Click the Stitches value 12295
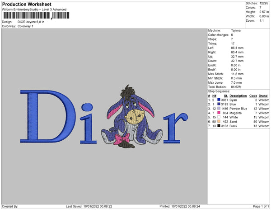Viewport: 271px width, 210px height. coord(264,3)
